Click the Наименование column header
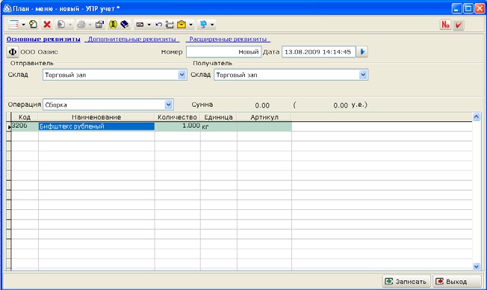This screenshot has width=487, height=290. (96, 117)
